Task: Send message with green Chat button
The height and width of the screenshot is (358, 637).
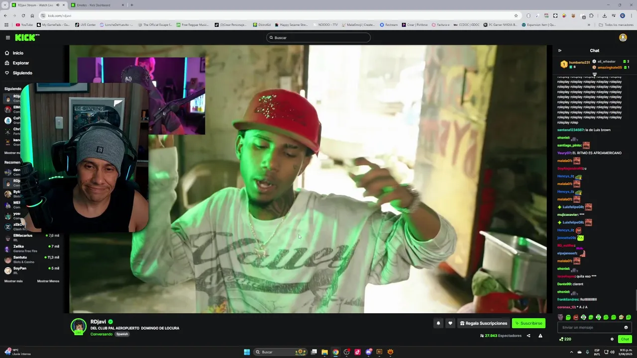Action: click(x=625, y=339)
